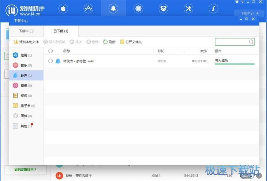267x181 pixels.
Task: Click the search magnifier icon
Action: coord(251,42)
